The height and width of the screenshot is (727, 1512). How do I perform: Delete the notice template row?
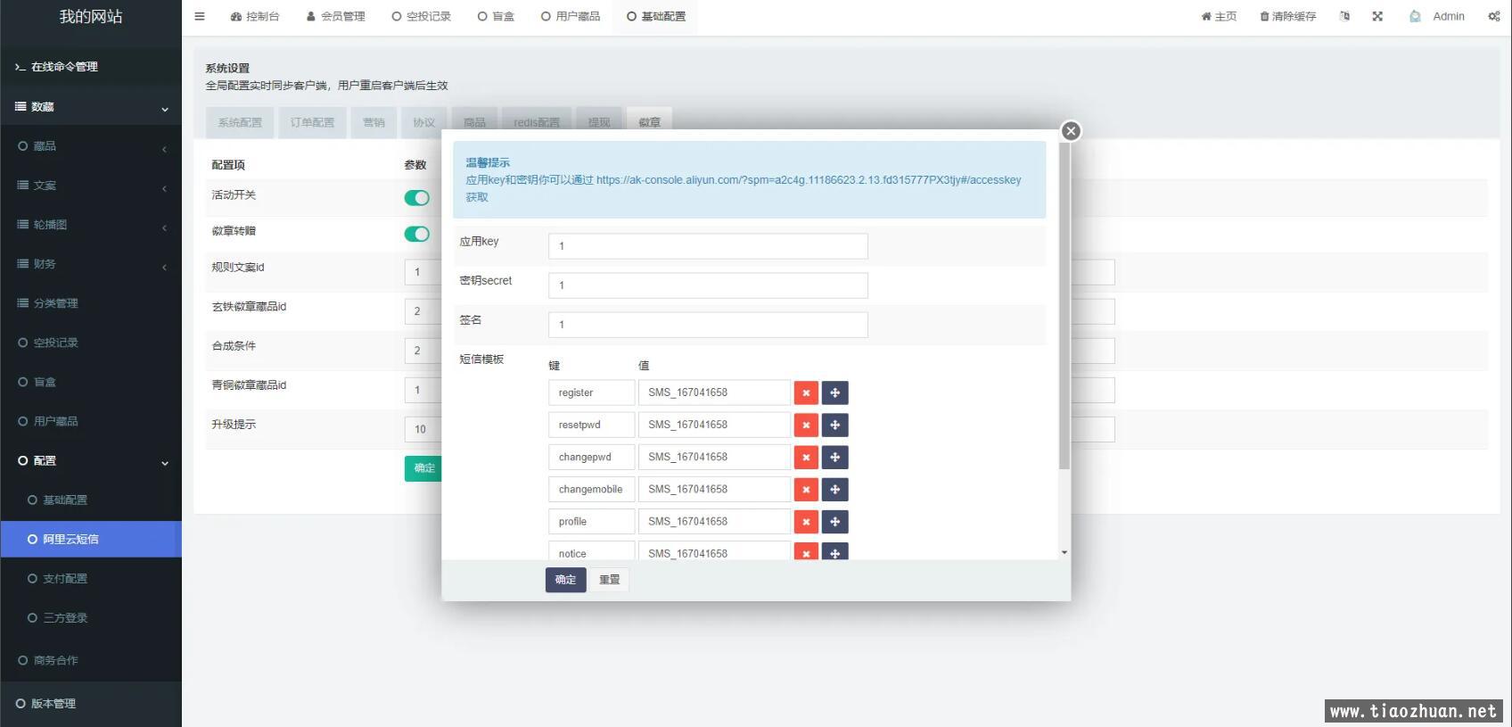806,551
